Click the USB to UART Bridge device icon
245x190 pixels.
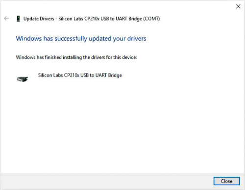pos(23,79)
